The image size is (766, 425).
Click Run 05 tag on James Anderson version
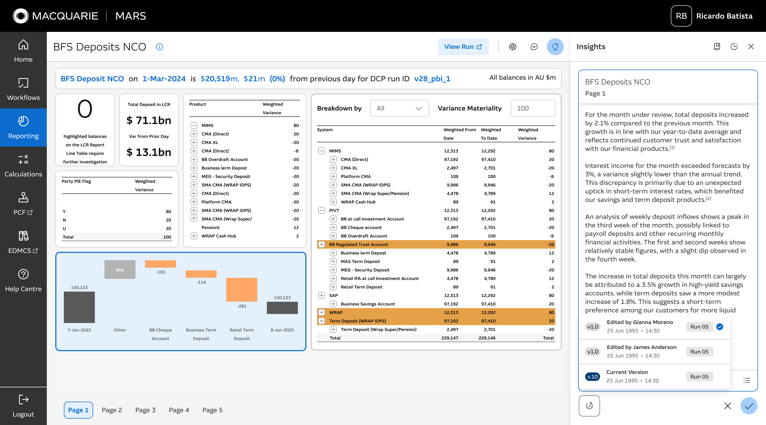(700, 351)
